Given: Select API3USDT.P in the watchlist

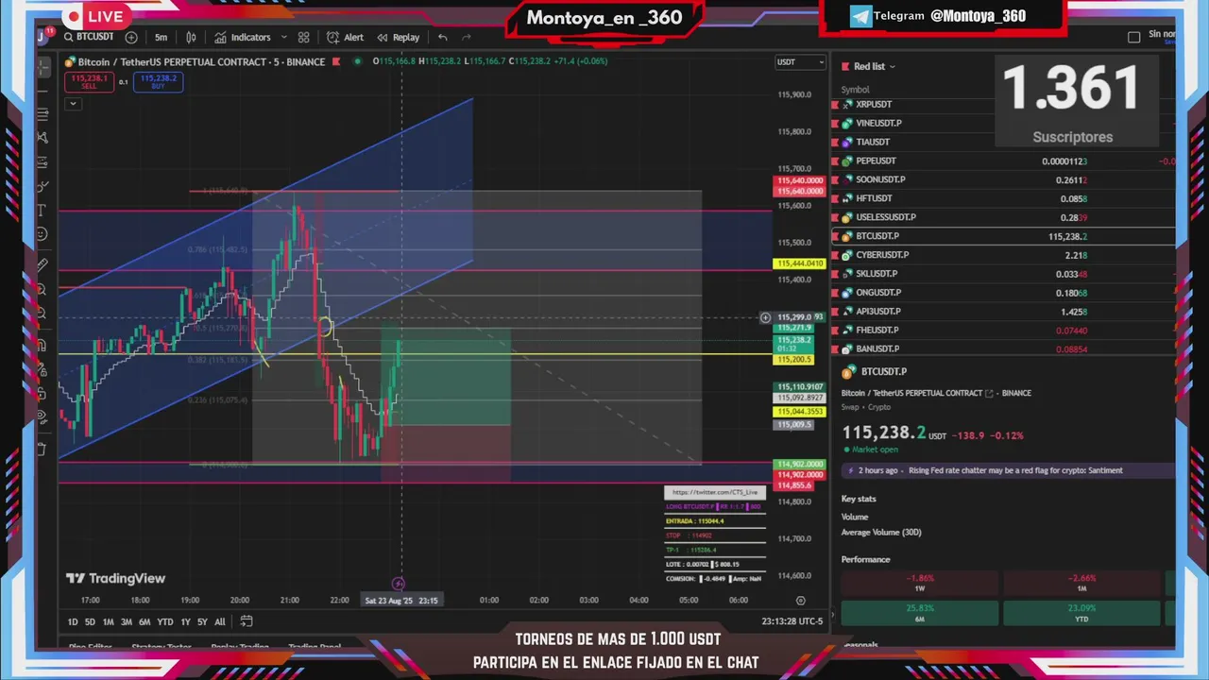Looking at the screenshot, I should [x=1004, y=312].
